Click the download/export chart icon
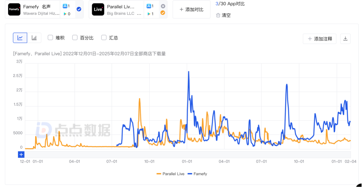The width and height of the screenshot is (363, 188). 345,38
